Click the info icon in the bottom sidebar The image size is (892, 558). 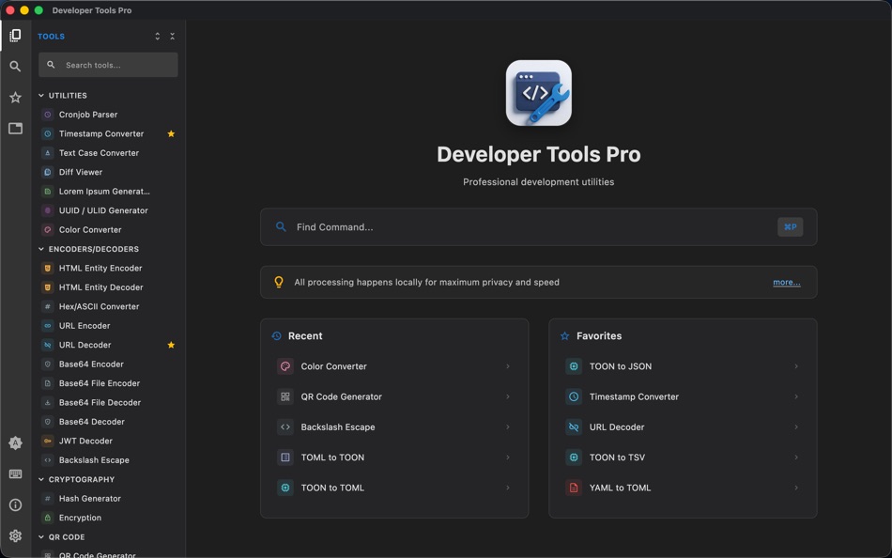pyautogui.click(x=15, y=504)
